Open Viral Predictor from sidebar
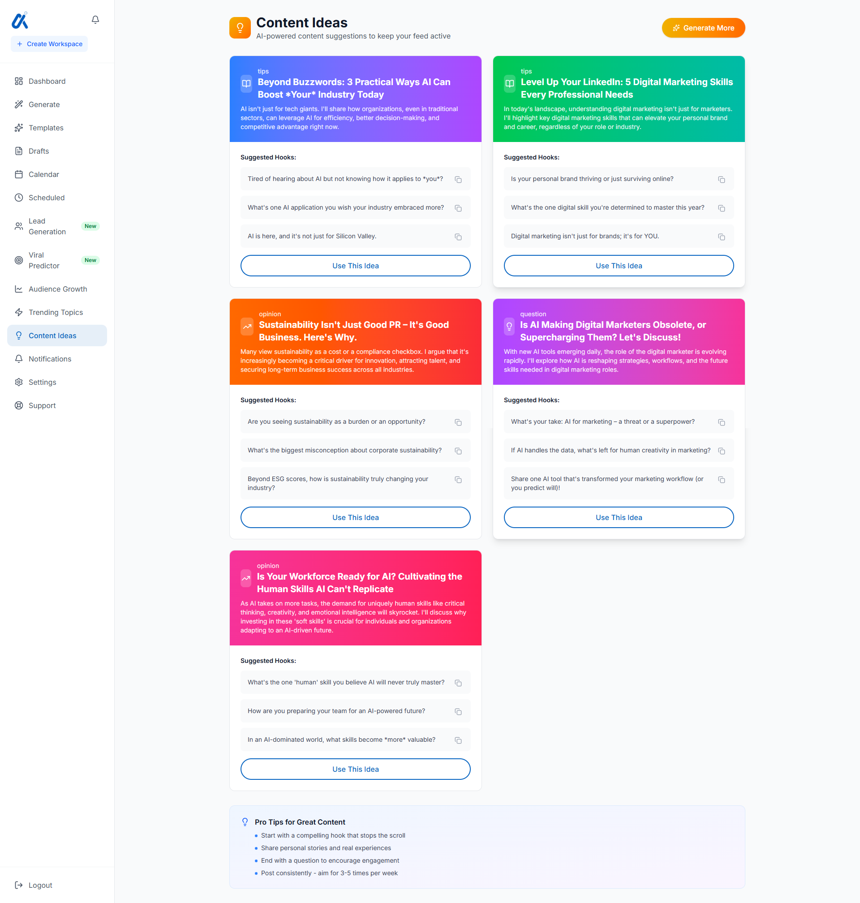The width and height of the screenshot is (860, 903). pos(44,260)
